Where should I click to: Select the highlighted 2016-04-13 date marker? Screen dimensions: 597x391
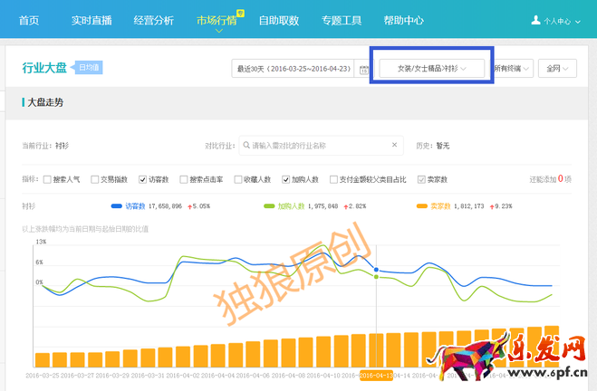point(376,375)
